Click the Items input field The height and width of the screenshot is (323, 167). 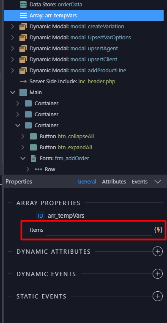point(99,230)
